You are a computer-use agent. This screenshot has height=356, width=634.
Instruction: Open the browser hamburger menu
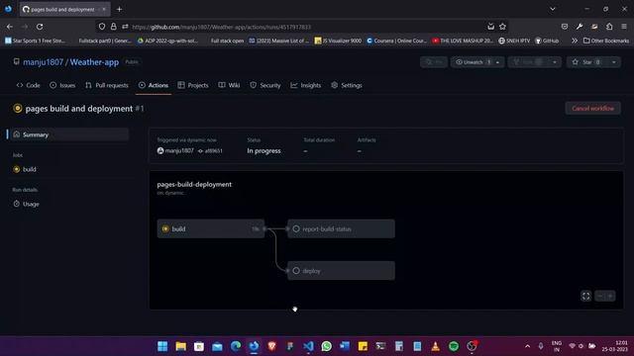624,27
